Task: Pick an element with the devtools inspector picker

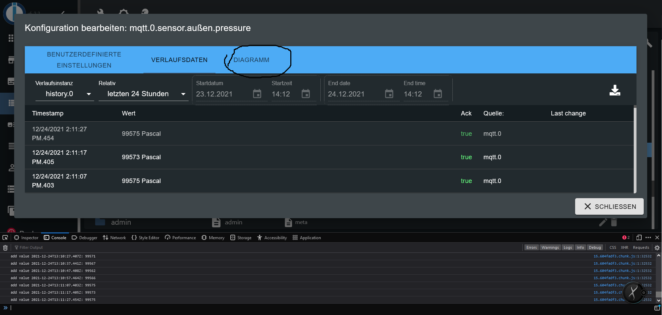Action: point(5,237)
